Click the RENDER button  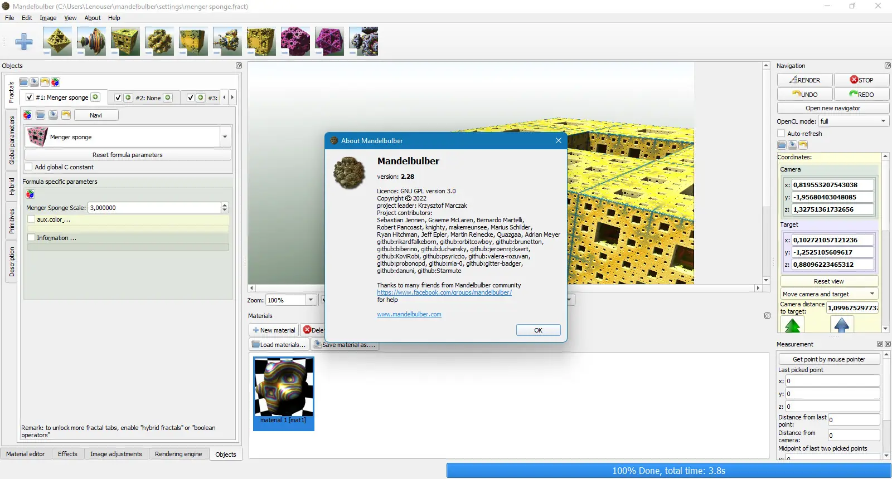804,80
